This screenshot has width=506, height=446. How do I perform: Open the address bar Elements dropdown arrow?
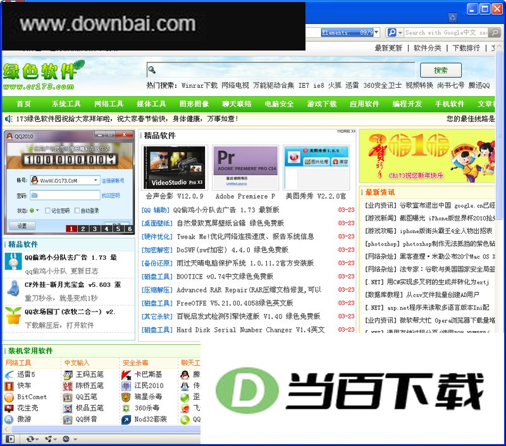click(376, 32)
